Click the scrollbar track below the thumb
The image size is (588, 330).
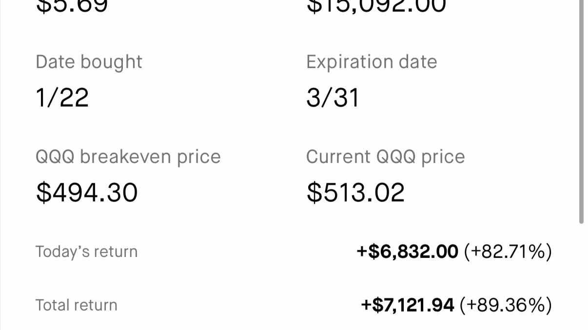581,277
